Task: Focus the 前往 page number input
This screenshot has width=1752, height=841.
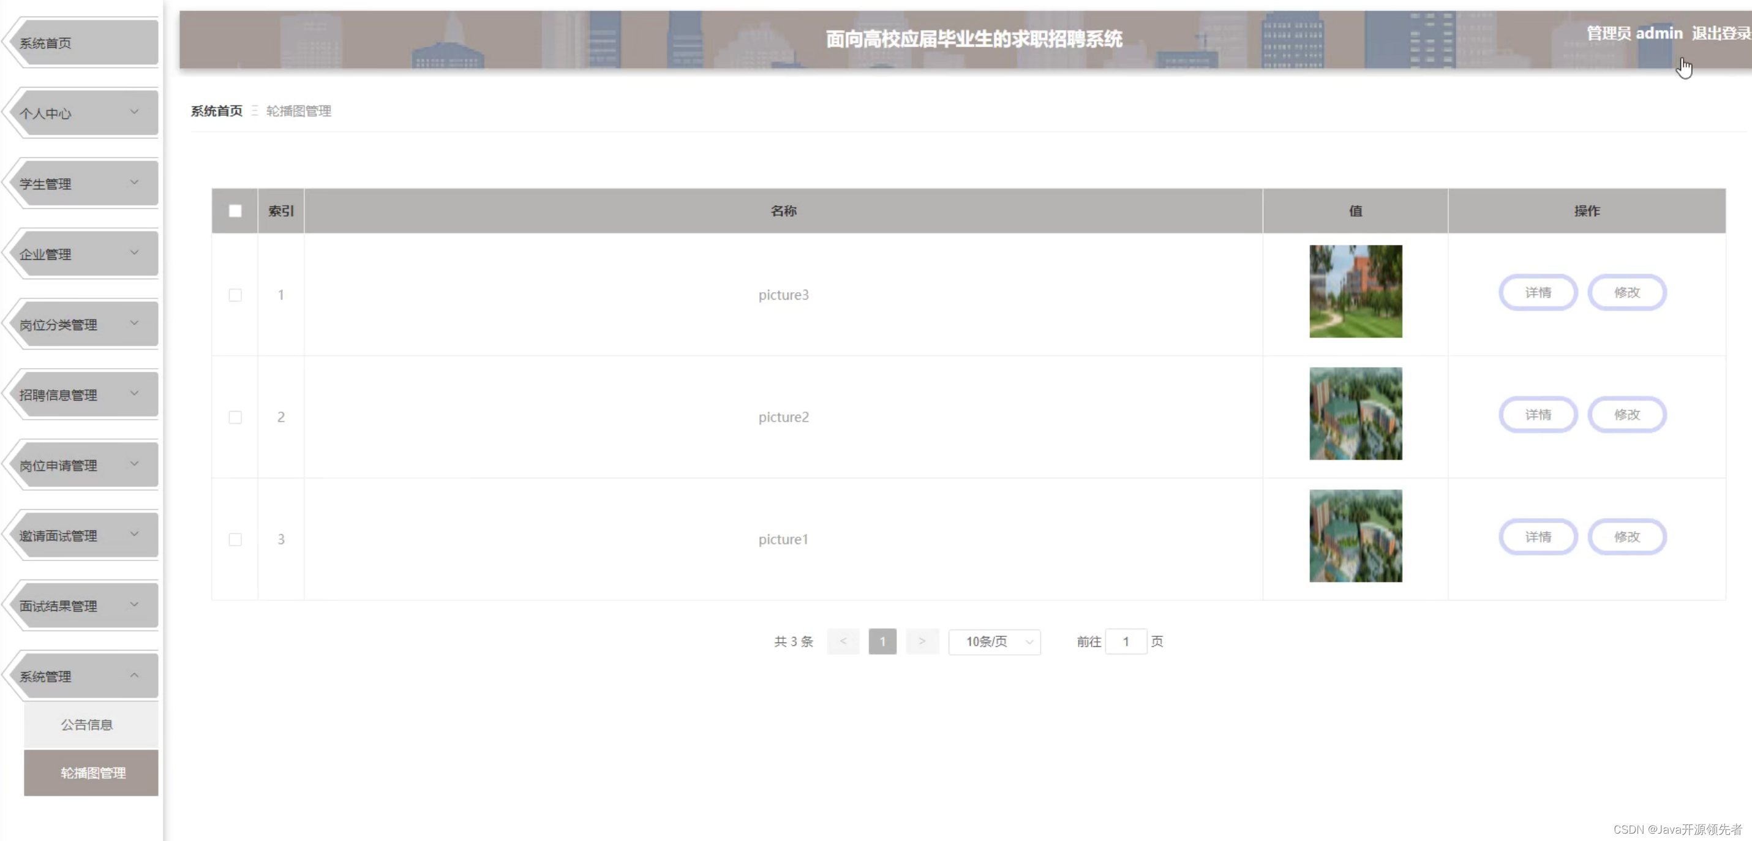Action: (1126, 642)
